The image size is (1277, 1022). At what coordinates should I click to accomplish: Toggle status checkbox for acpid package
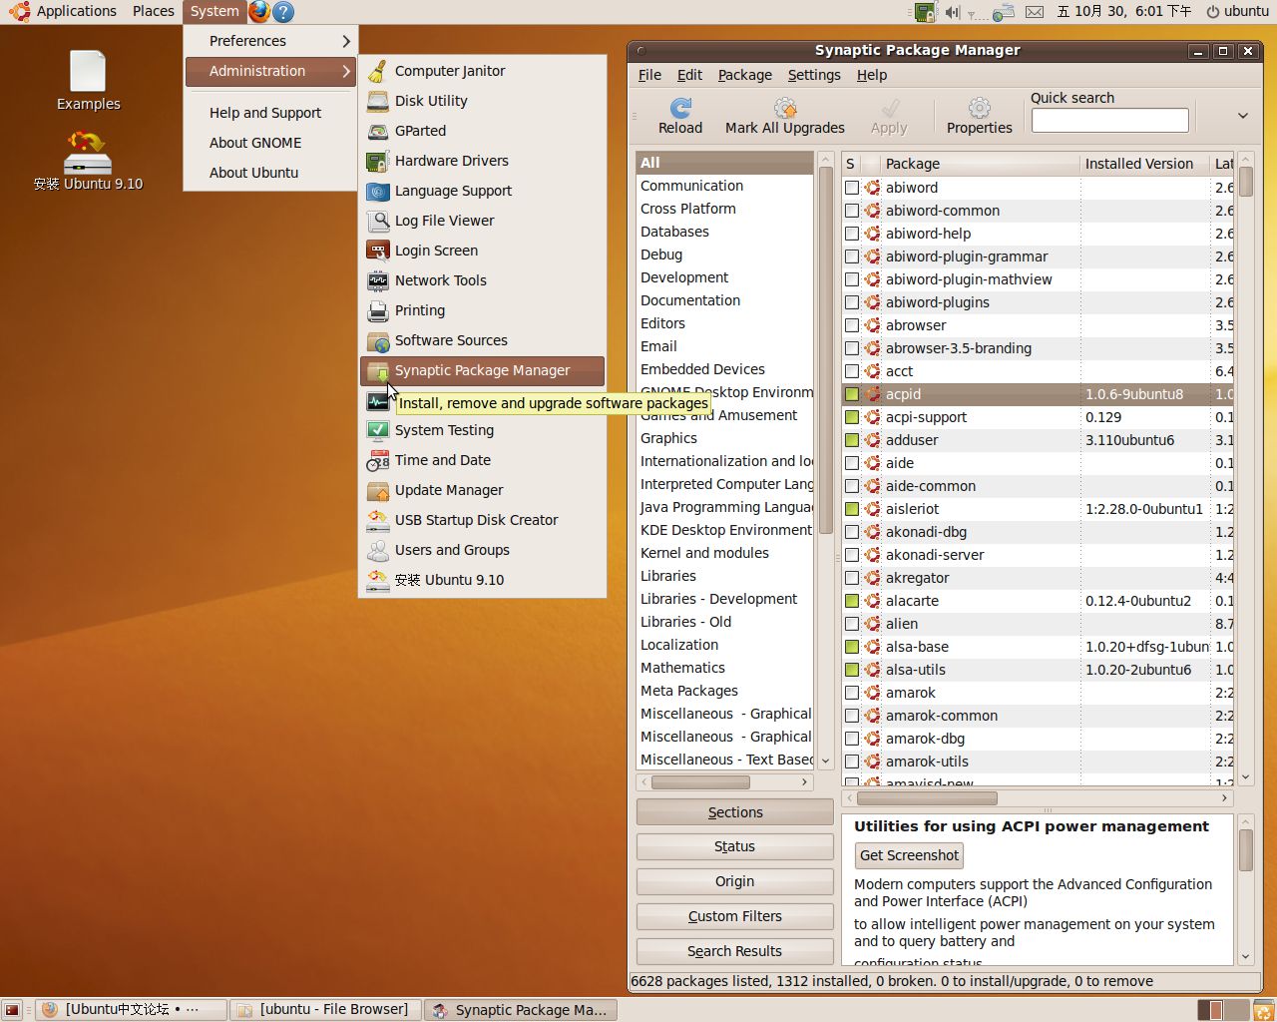[x=851, y=394]
